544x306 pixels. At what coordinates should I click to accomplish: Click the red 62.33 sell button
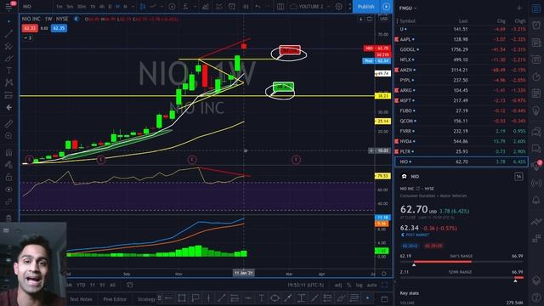(x=30, y=28)
